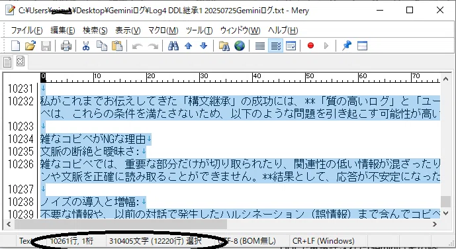Open the 検索(S) menu
456x249 pixels.
(x=95, y=30)
